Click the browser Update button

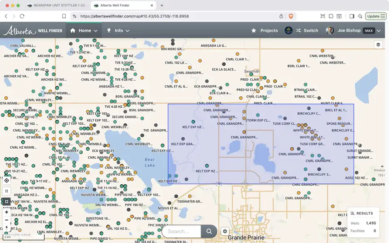(x=376, y=16)
